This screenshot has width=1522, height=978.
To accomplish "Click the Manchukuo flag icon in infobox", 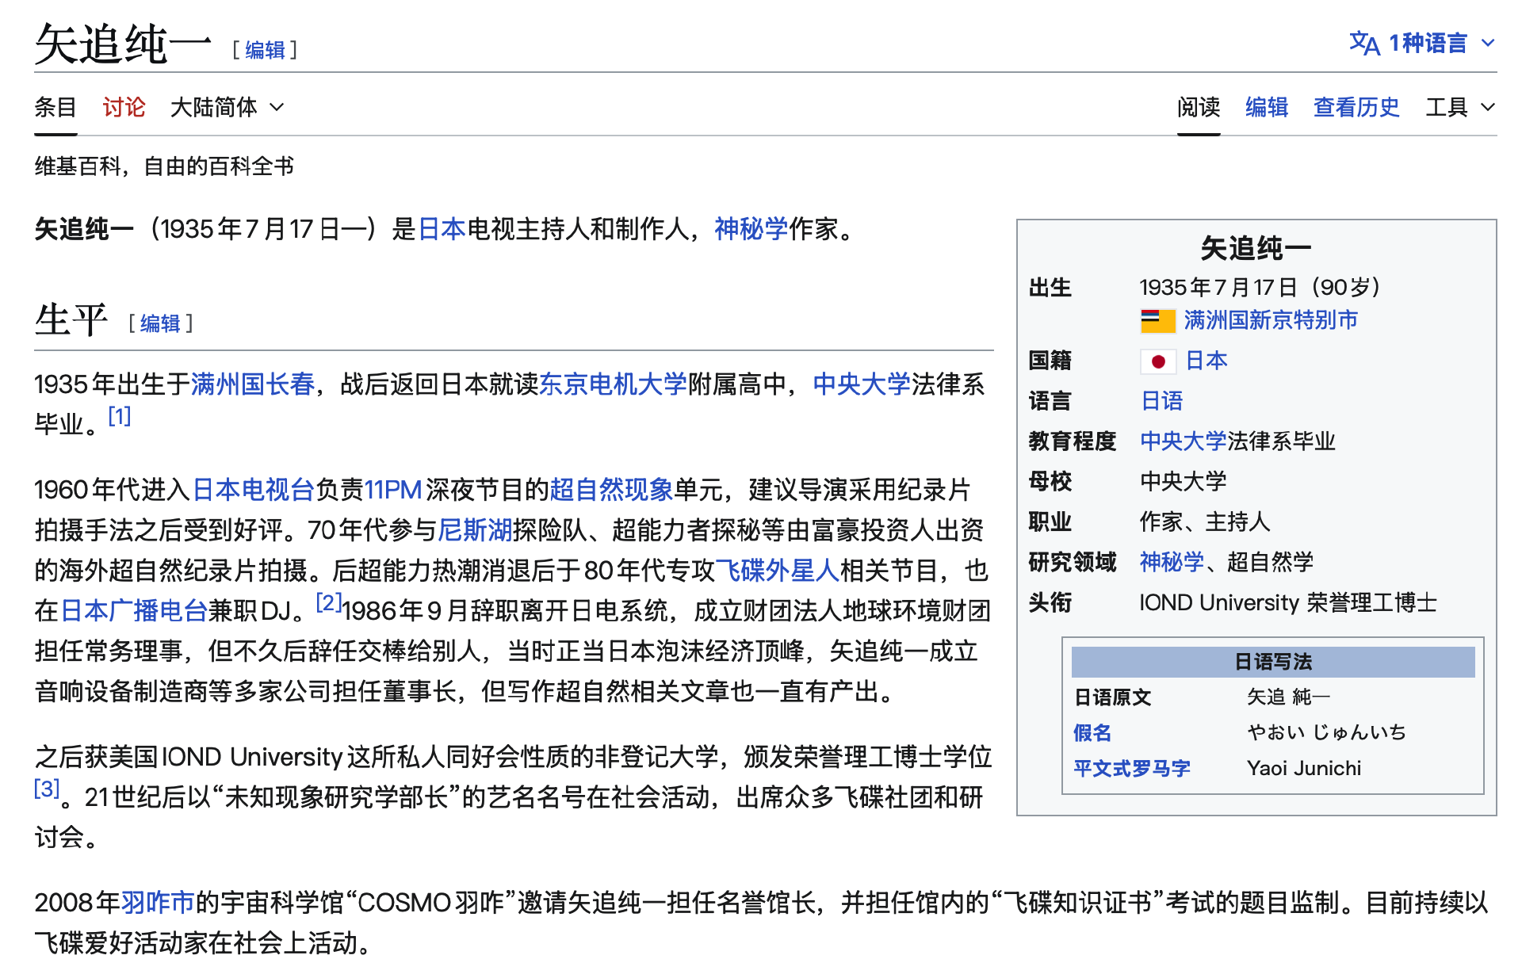I will 1157,320.
